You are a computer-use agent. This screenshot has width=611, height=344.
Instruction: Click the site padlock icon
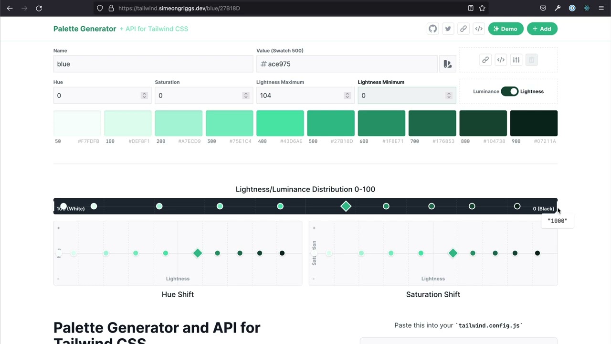(111, 8)
